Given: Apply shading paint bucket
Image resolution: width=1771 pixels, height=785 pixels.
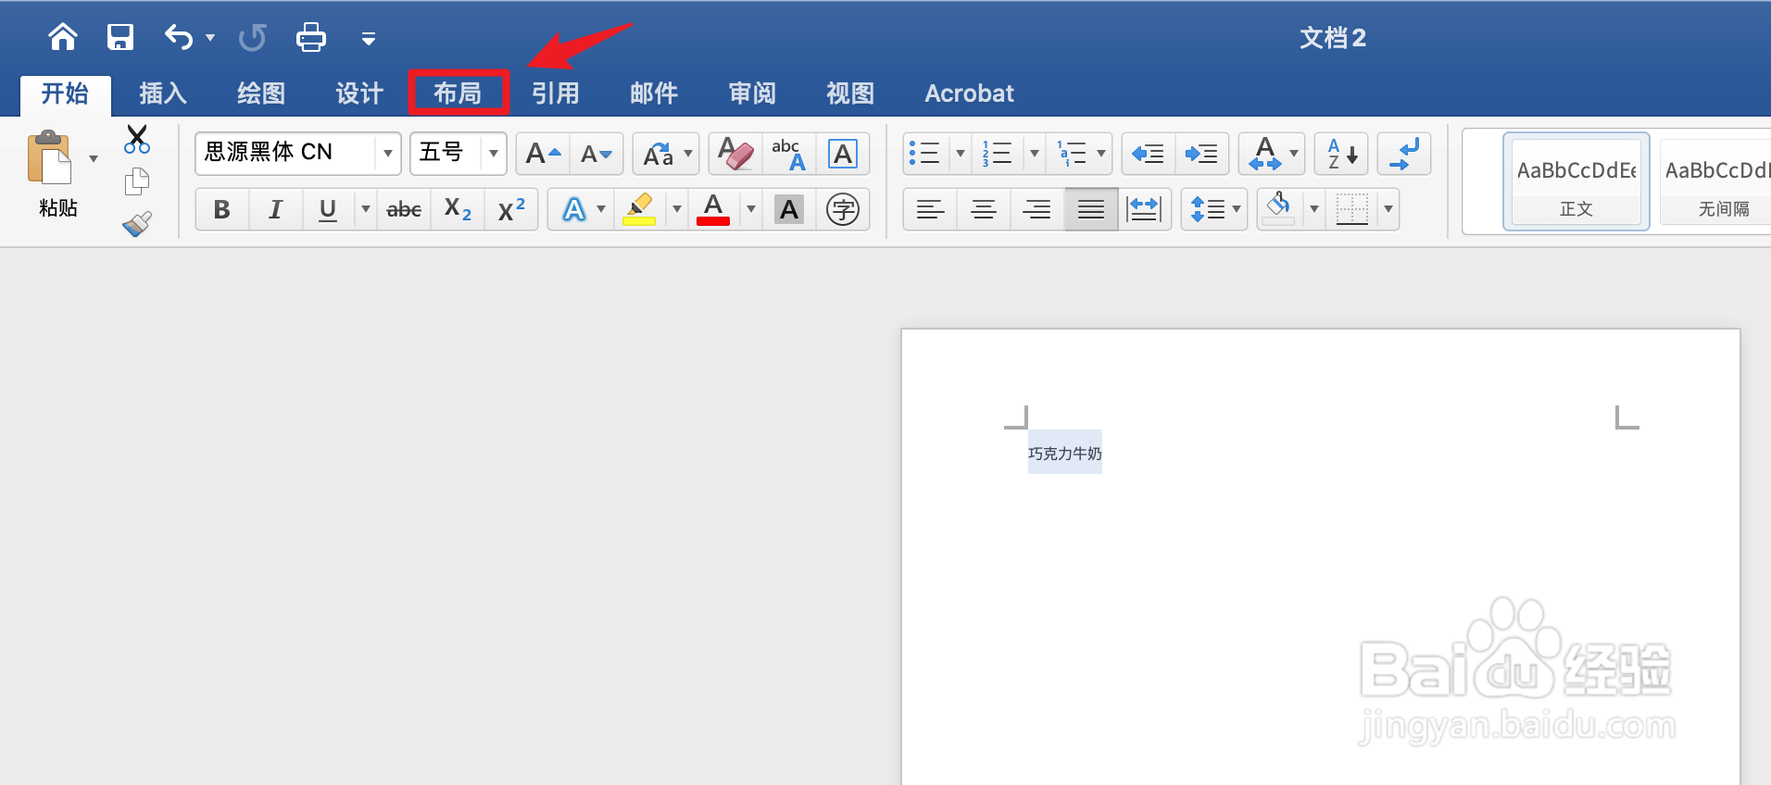Looking at the screenshot, I should (x=1280, y=209).
